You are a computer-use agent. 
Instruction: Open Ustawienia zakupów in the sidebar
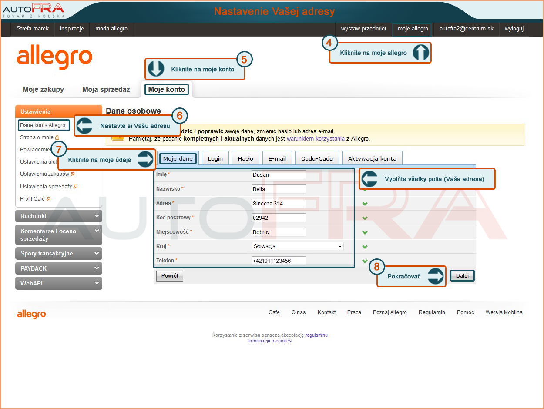45,174
